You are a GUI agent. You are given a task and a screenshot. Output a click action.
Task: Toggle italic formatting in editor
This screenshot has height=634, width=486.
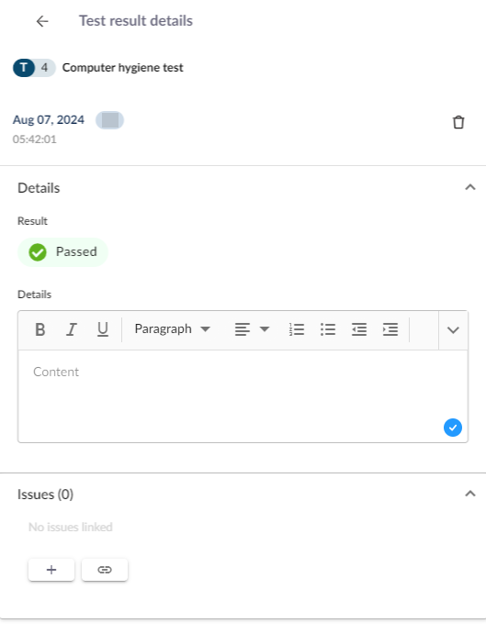pos(72,329)
